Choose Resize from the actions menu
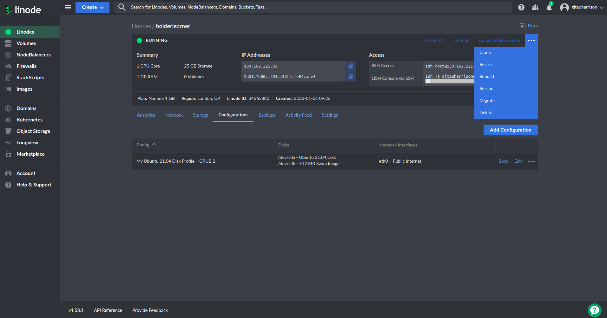This screenshot has width=607, height=318. pos(506,65)
